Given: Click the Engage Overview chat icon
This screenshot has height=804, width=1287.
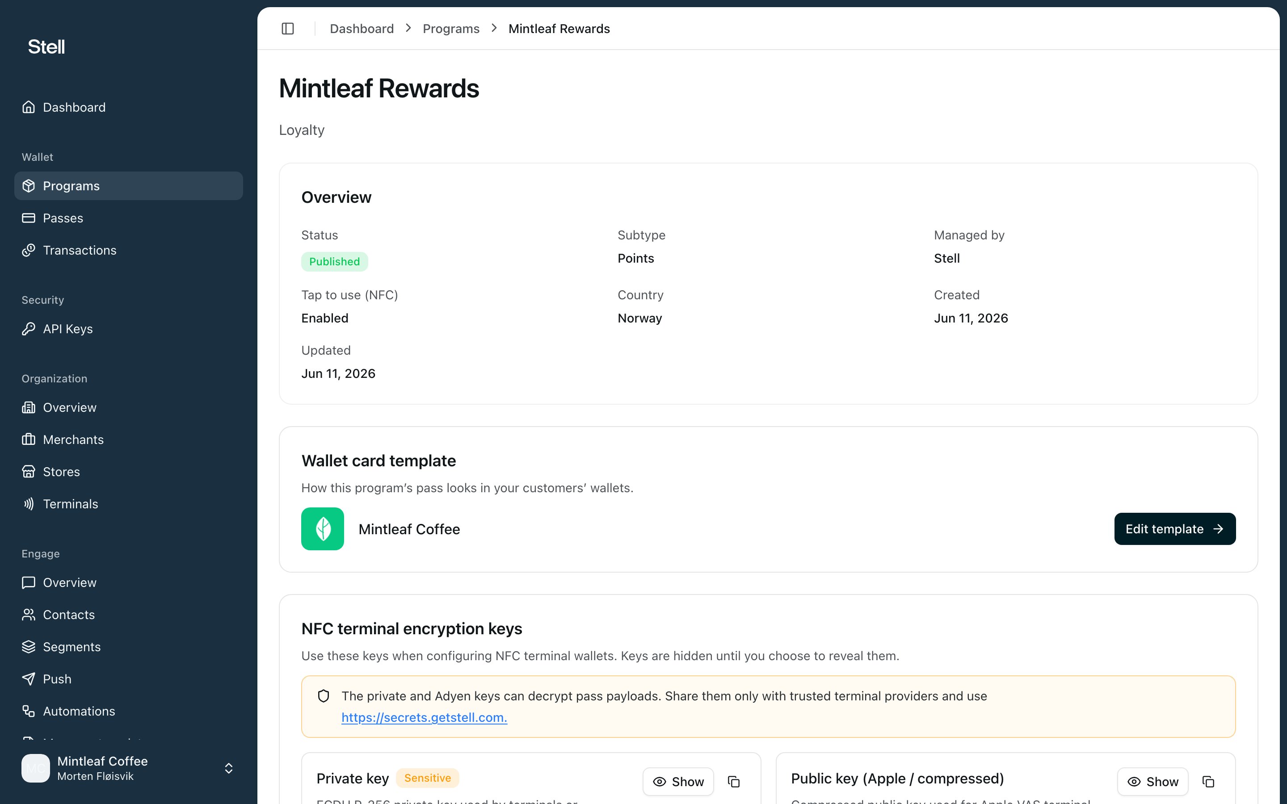Looking at the screenshot, I should 29,583.
